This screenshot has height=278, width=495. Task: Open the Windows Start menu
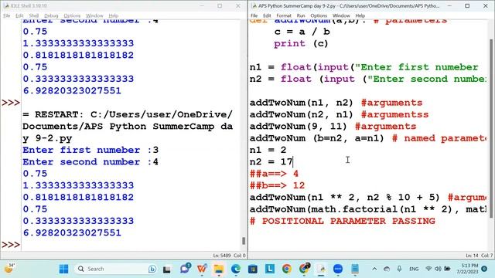point(63,269)
